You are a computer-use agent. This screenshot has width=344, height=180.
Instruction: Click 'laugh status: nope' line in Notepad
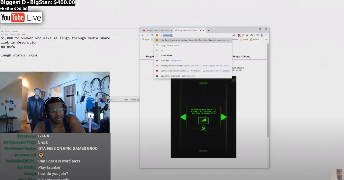[x=19, y=55]
